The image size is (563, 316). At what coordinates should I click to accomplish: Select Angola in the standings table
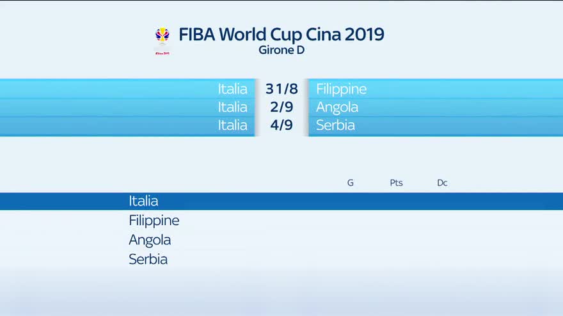point(150,240)
